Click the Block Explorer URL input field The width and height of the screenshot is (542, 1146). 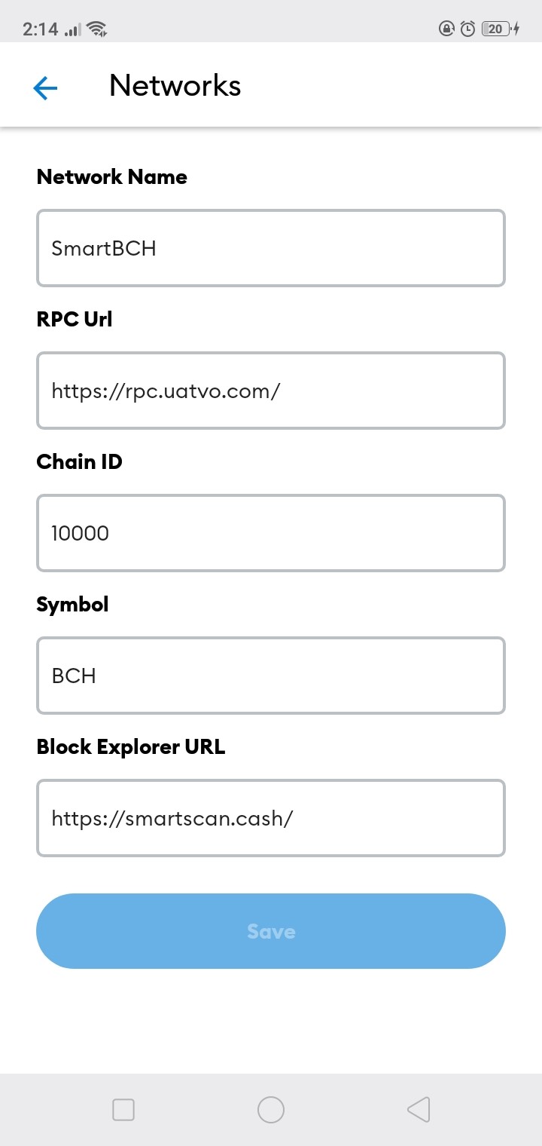271,818
